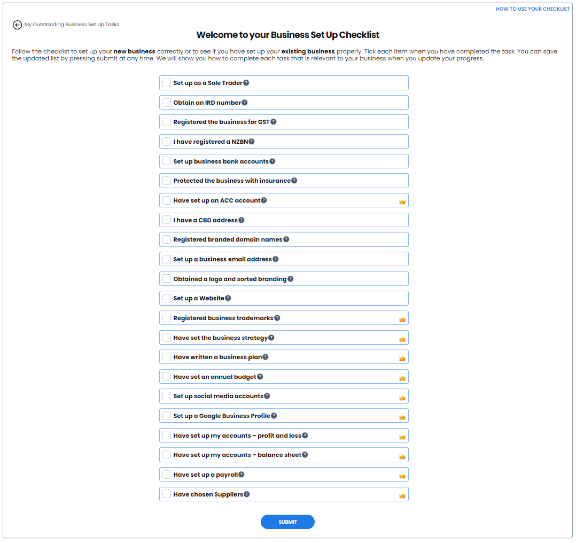576x543 pixels.
Task: Click the crown icon on annual budget row
Action: pos(402,378)
